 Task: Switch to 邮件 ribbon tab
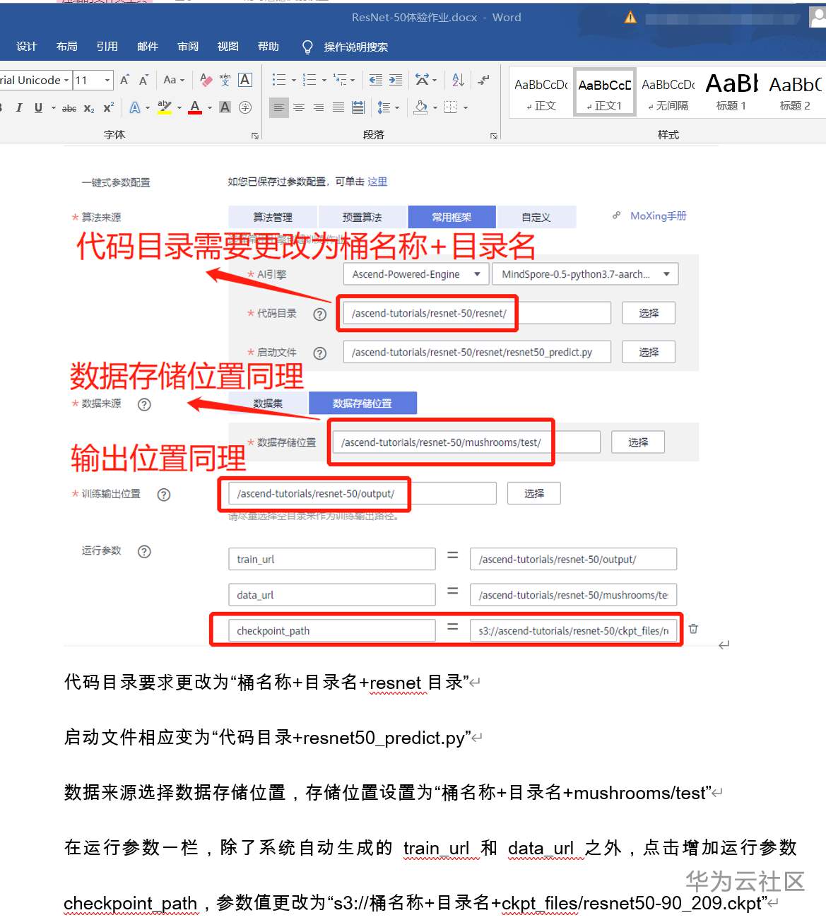point(148,47)
